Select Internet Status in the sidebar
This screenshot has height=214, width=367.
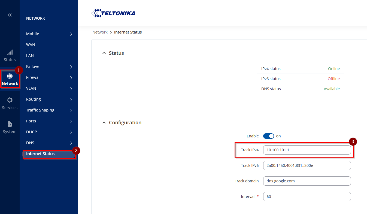pyautogui.click(x=40, y=154)
